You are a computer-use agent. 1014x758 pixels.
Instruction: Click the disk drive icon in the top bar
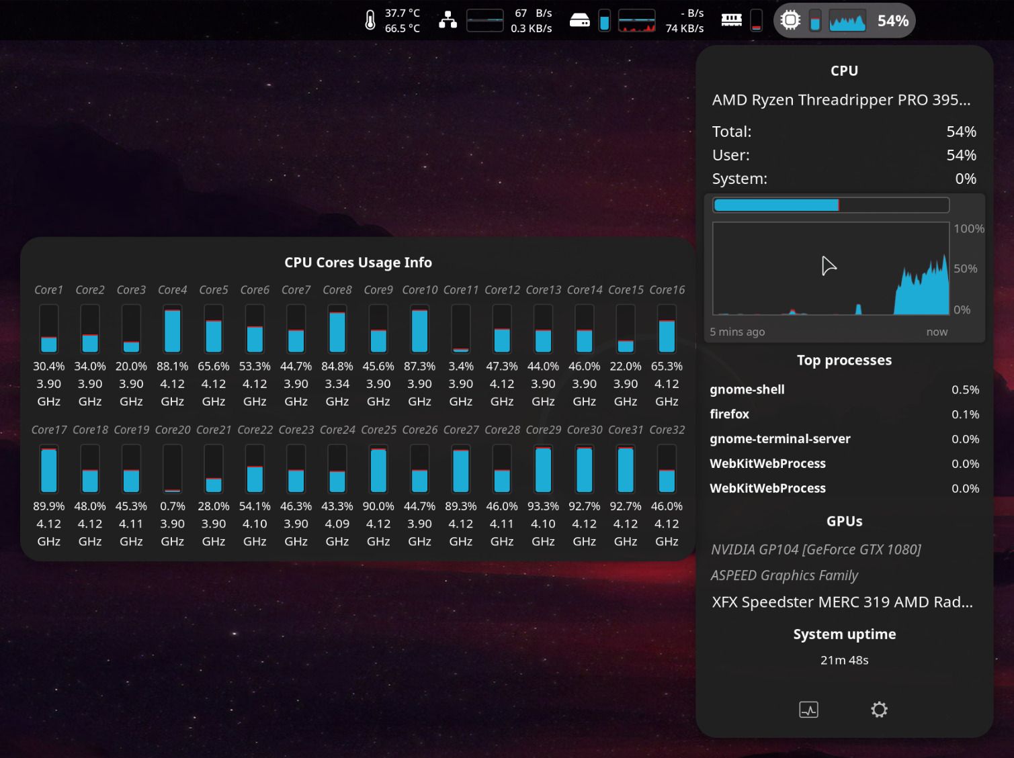(x=581, y=20)
